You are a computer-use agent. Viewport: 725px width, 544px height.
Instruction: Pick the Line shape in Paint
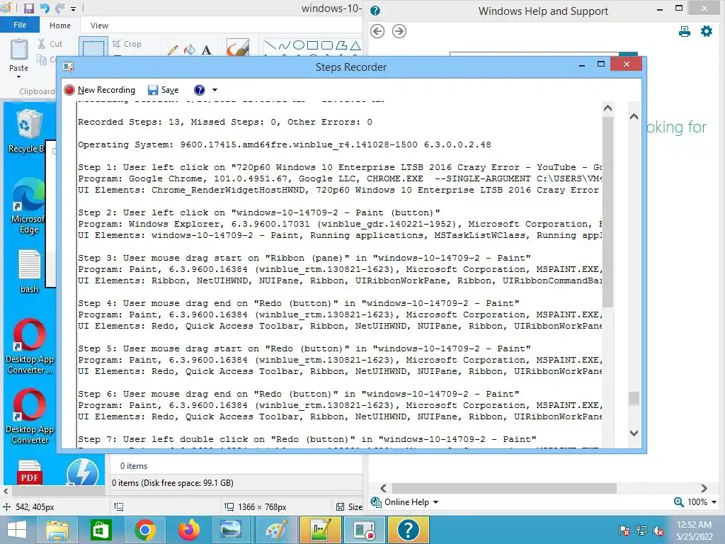pos(270,45)
